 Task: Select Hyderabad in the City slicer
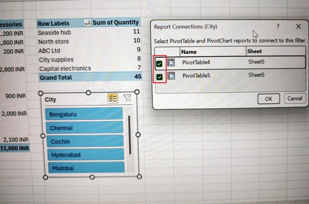coord(86,154)
